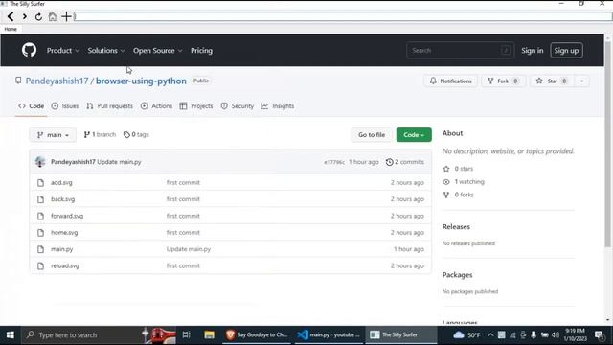Image resolution: width=613 pixels, height=345 pixels.
Task: Open the Update main.py commit message in main.py row
Action: pyautogui.click(x=189, y=249)
